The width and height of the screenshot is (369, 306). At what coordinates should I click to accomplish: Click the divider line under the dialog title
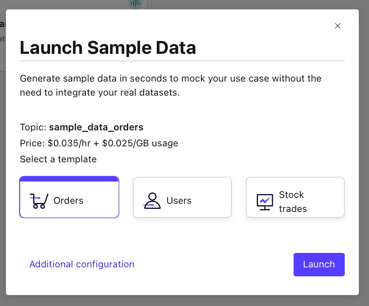pos(182,61)
